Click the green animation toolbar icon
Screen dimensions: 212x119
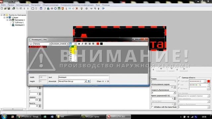coord(48,9)
